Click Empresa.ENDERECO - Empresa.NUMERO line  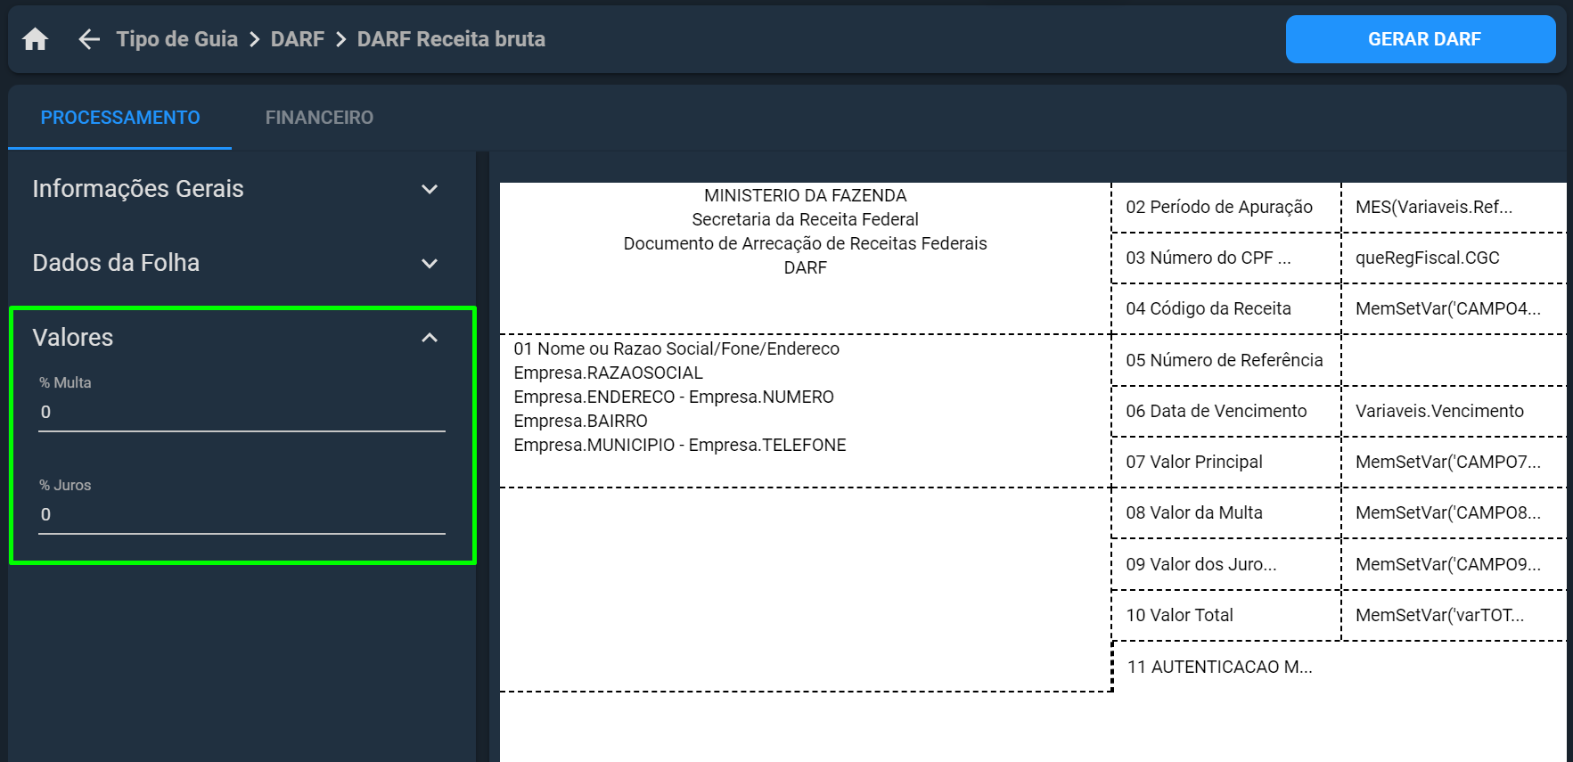[x=674, y=397]
